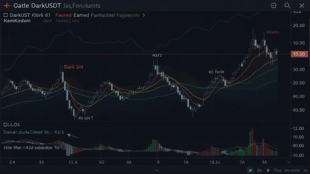Click the BA time axis label
Image resolution: width=310 pixels, height=174 pixels.
pos(129,162)
